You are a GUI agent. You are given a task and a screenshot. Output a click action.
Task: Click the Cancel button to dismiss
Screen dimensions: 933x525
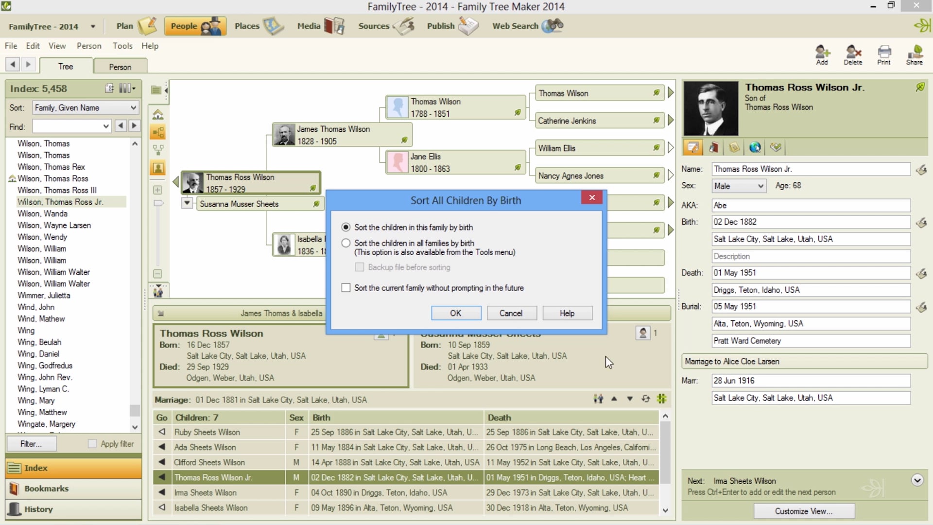(x=511, y=313)
